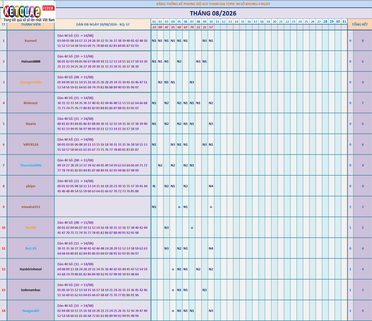Select total '3' in lodenambac row

click(x=363, y=290)
